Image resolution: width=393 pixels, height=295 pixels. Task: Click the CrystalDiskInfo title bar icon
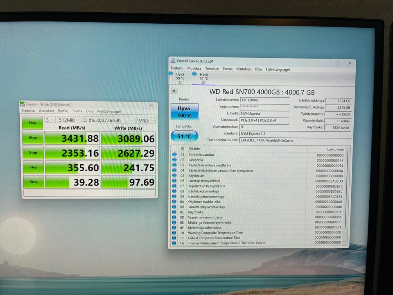tap(173, 61)
